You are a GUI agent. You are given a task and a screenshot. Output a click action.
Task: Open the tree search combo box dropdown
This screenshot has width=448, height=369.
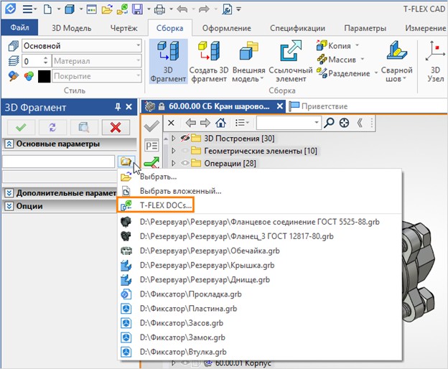click(x=317, y=123)
